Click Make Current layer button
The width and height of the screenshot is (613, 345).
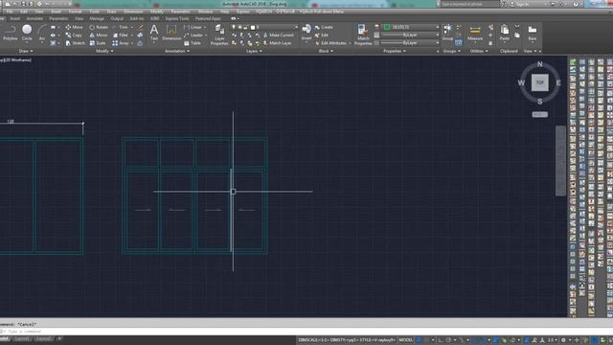point(278,35)
